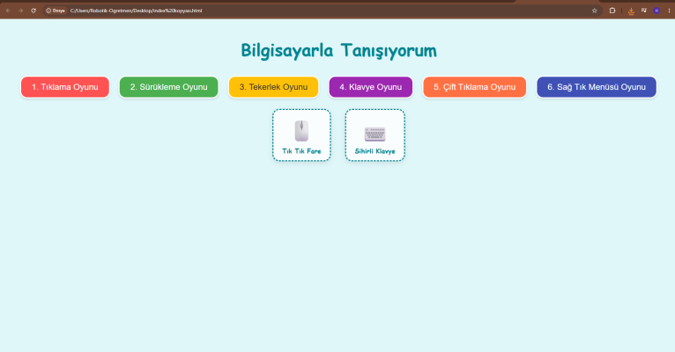Viewport: 675px width, 352px height.
Task: Open the browser extensions puzzle icon
Action: coord(612,11)
